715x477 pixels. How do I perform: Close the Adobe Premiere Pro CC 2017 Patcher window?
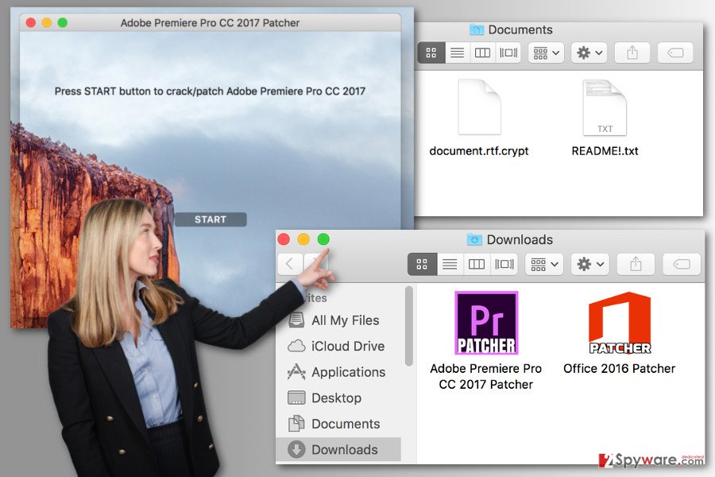point(31,22)
